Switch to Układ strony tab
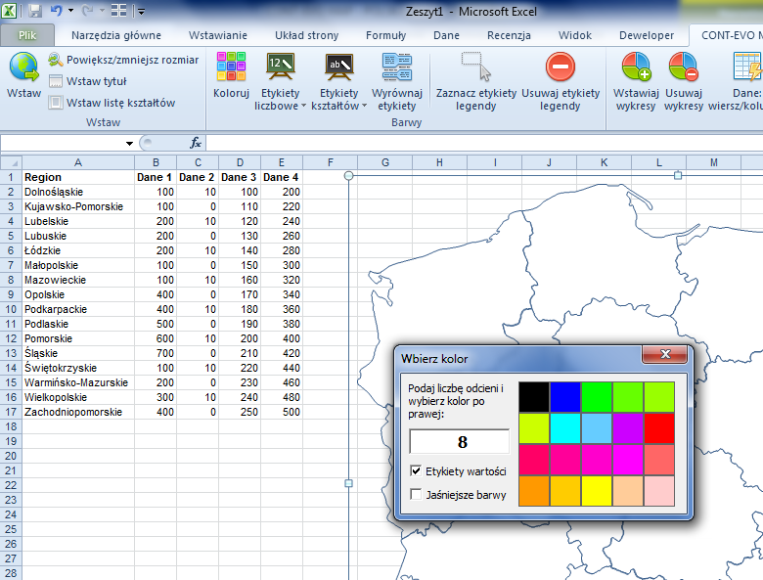Image resolution: width=763 pixels, height=580 pixels. 306,35
